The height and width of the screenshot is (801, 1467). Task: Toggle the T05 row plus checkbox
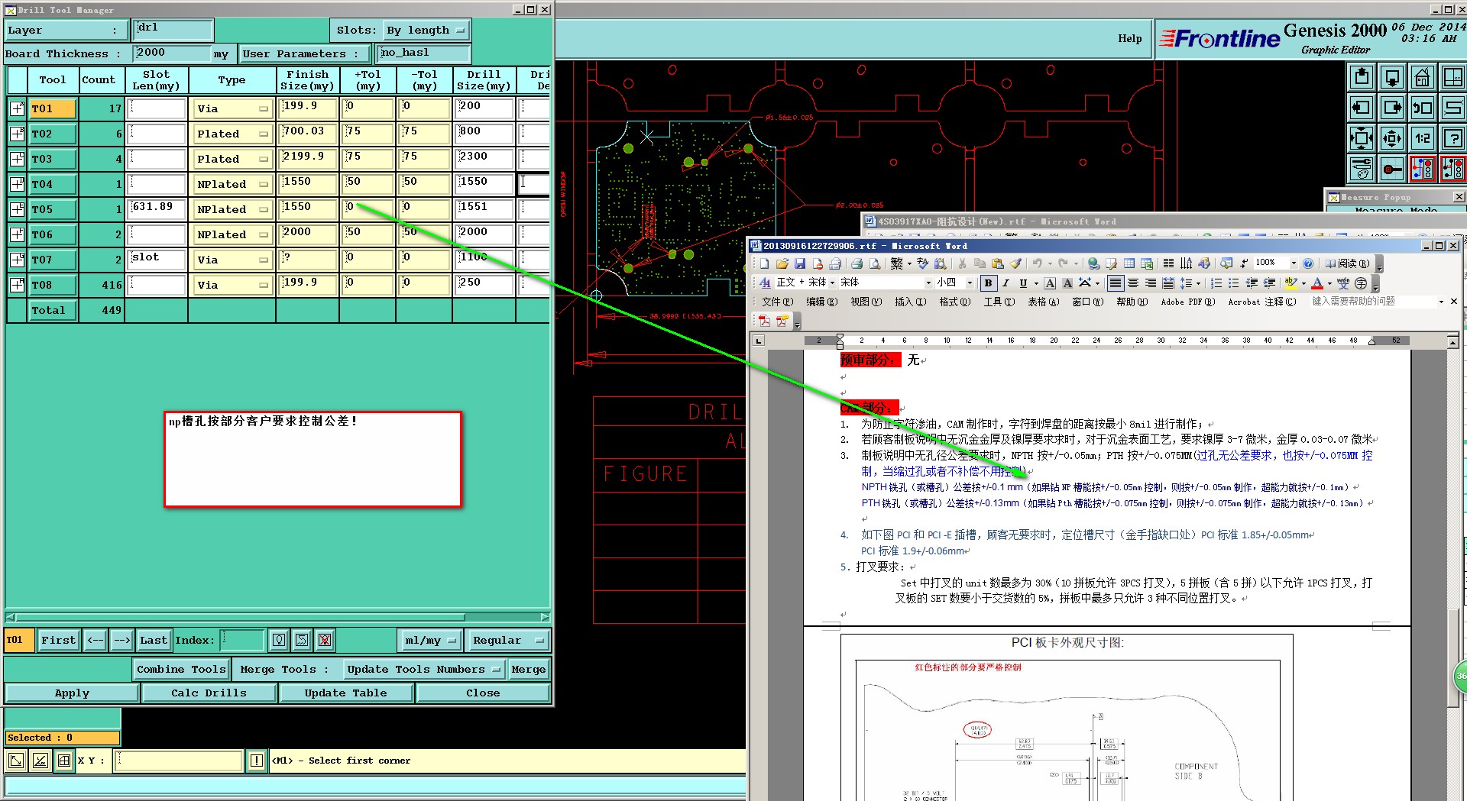coord(17,209)
